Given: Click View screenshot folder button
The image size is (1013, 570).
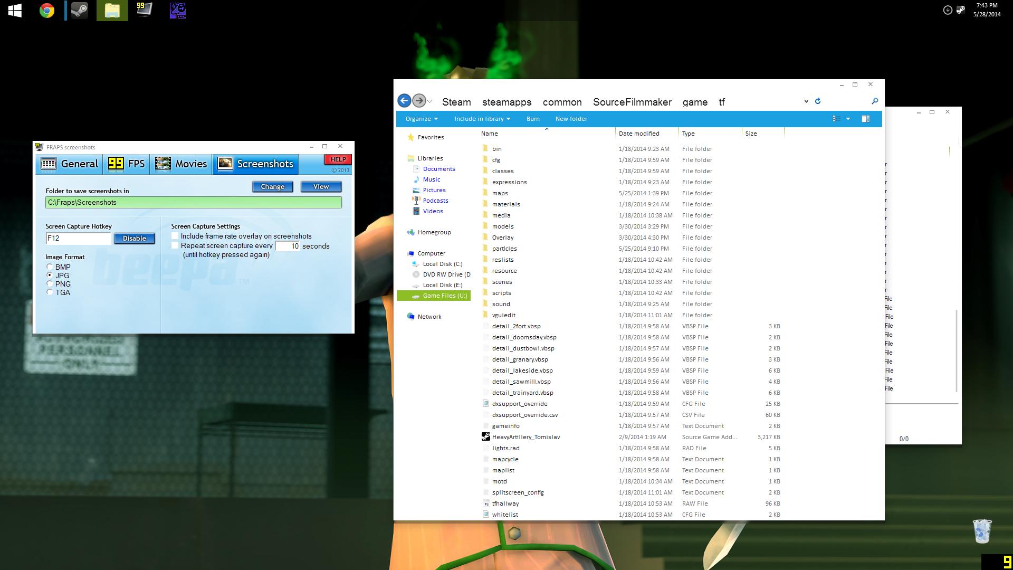Looking at the screenshot, I should click(x=321, y=187).
